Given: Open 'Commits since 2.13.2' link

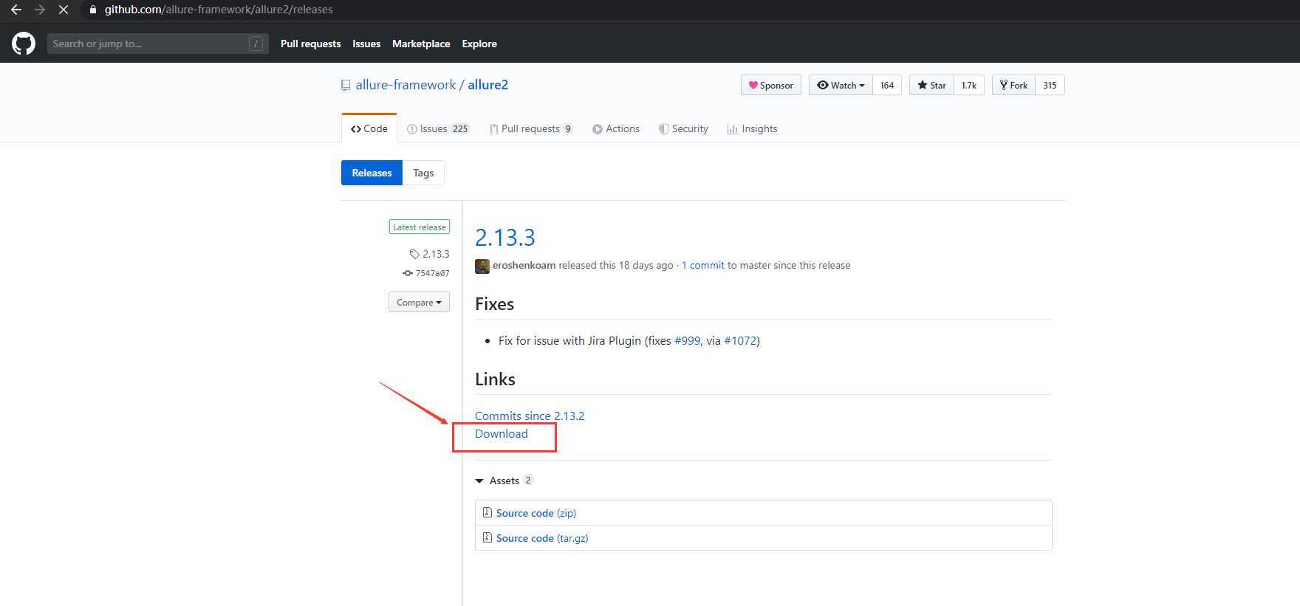Looking at the screenshot, I should [530, 416].
